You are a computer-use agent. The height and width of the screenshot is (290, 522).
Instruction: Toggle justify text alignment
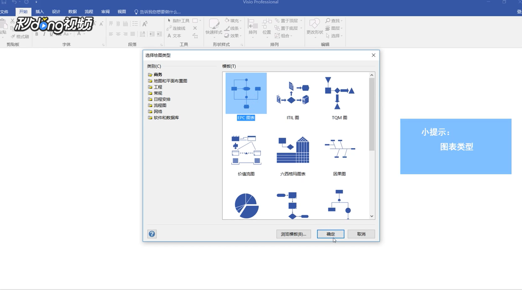[x=133, y=34]
